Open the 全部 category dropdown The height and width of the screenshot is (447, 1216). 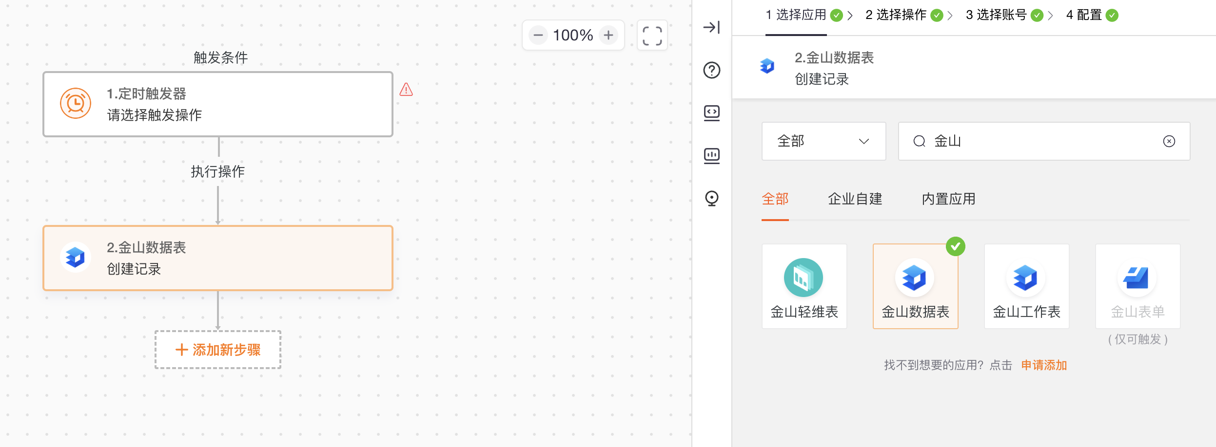tap(824, 141)
